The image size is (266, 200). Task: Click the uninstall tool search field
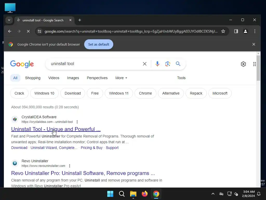click(95, 64)
